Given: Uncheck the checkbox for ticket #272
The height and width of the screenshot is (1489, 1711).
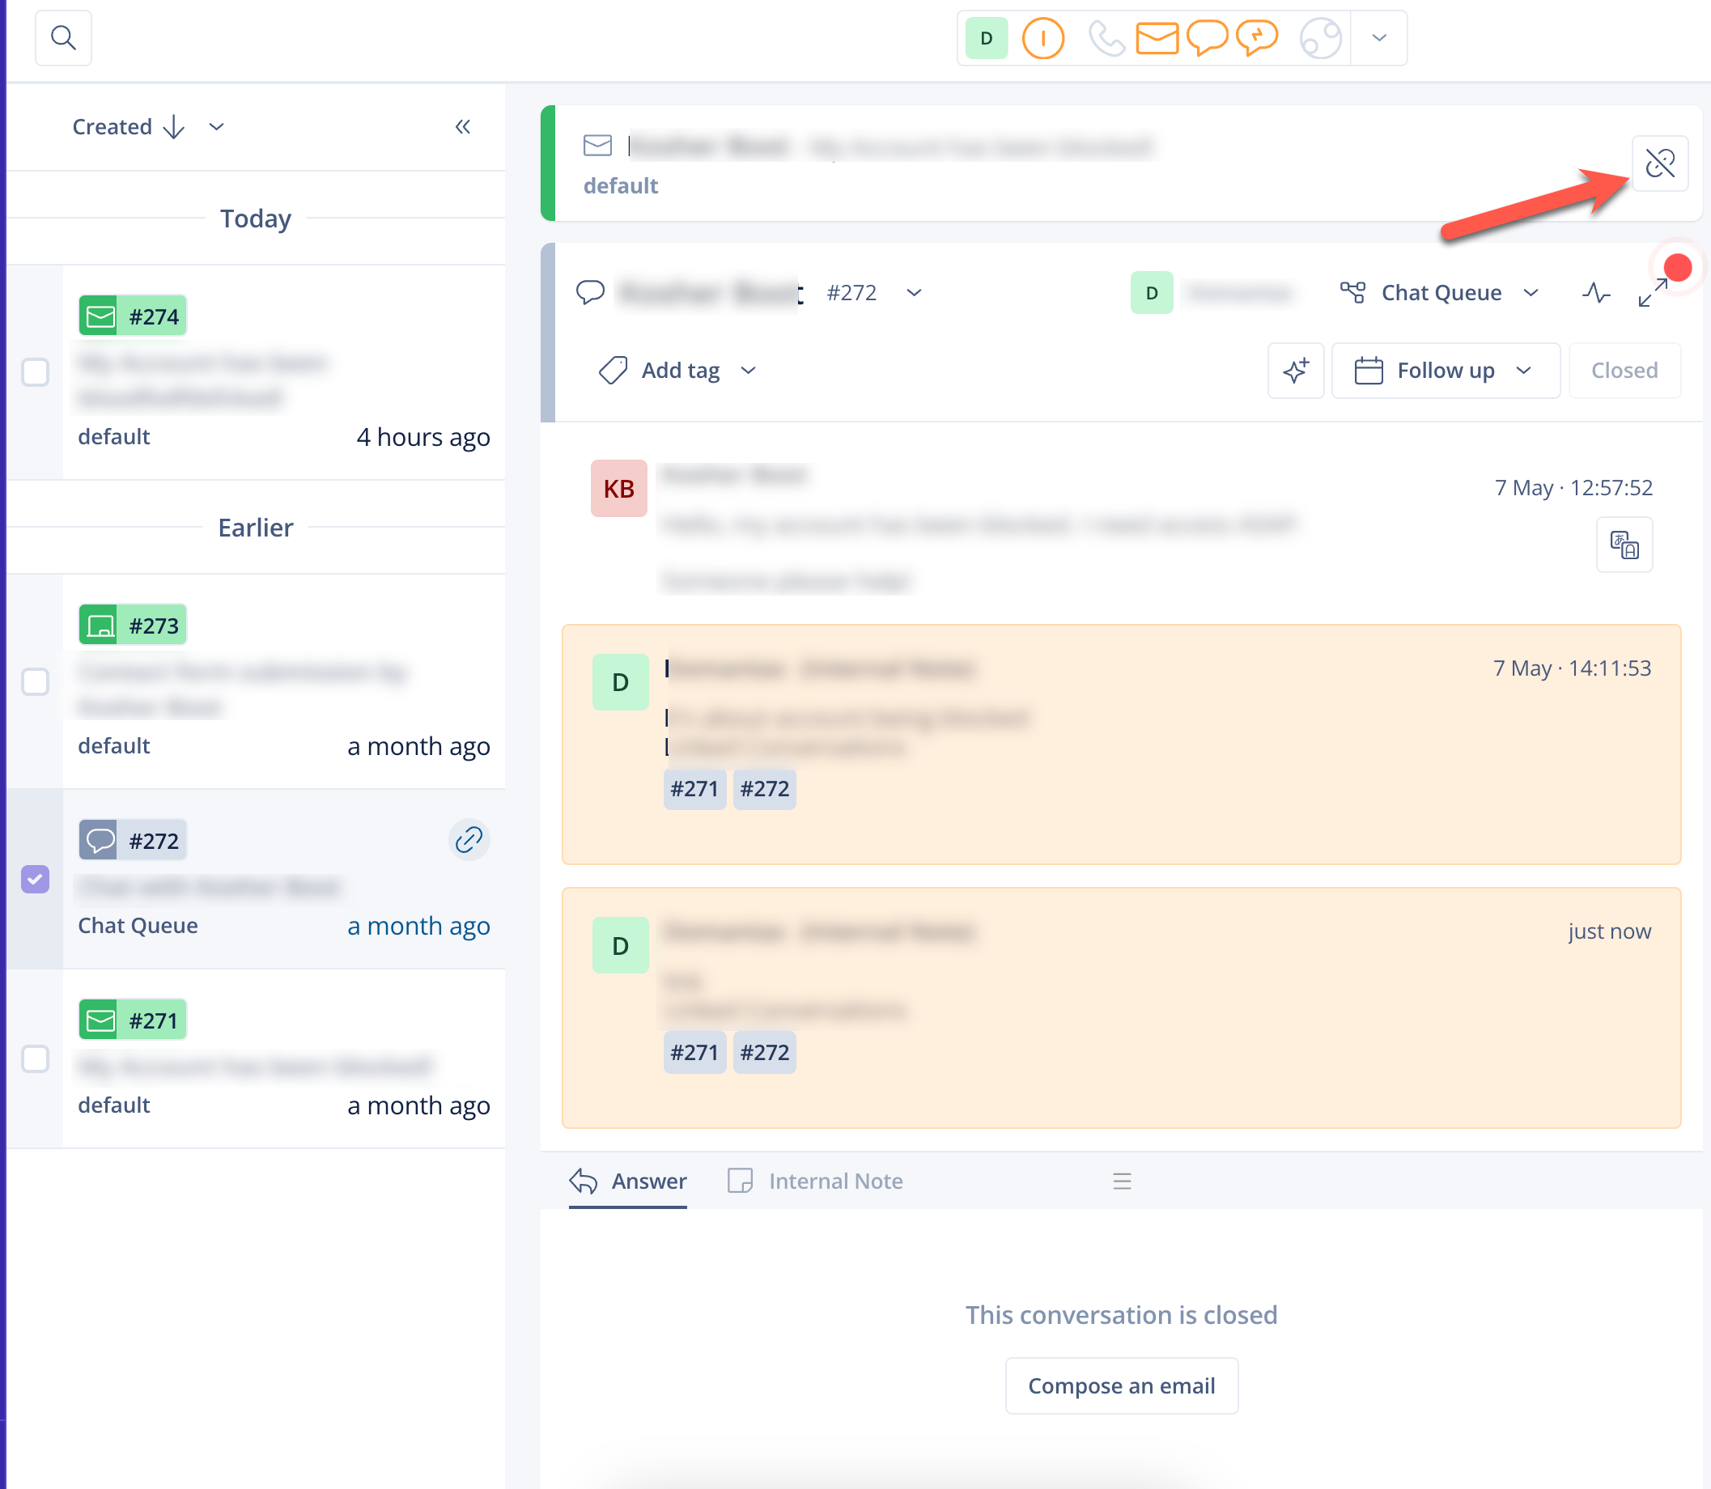Looking at the screenshot, I should point(35,879).
